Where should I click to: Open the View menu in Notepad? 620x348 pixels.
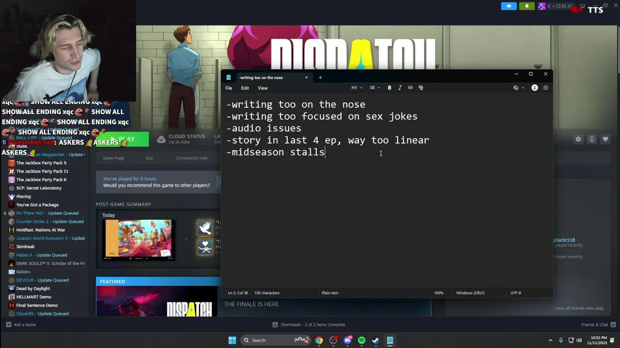coord(263,88)
